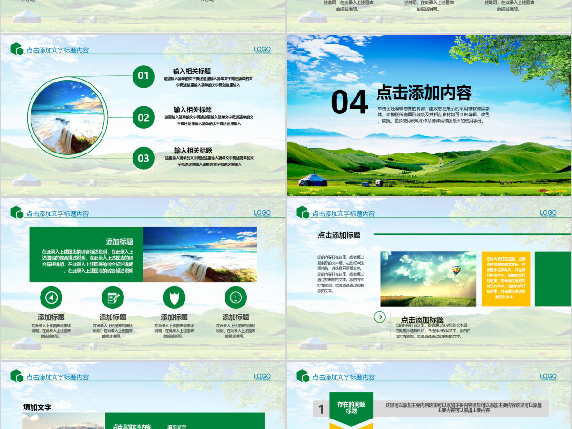
Task: Click 添加标题 under the notepad icon
Action: [x=112, y=317]
